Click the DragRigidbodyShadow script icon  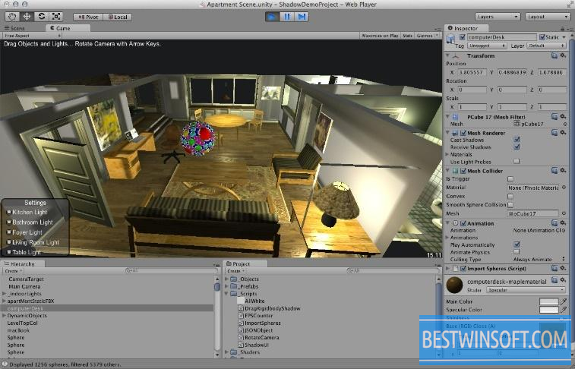pos(241,308)
